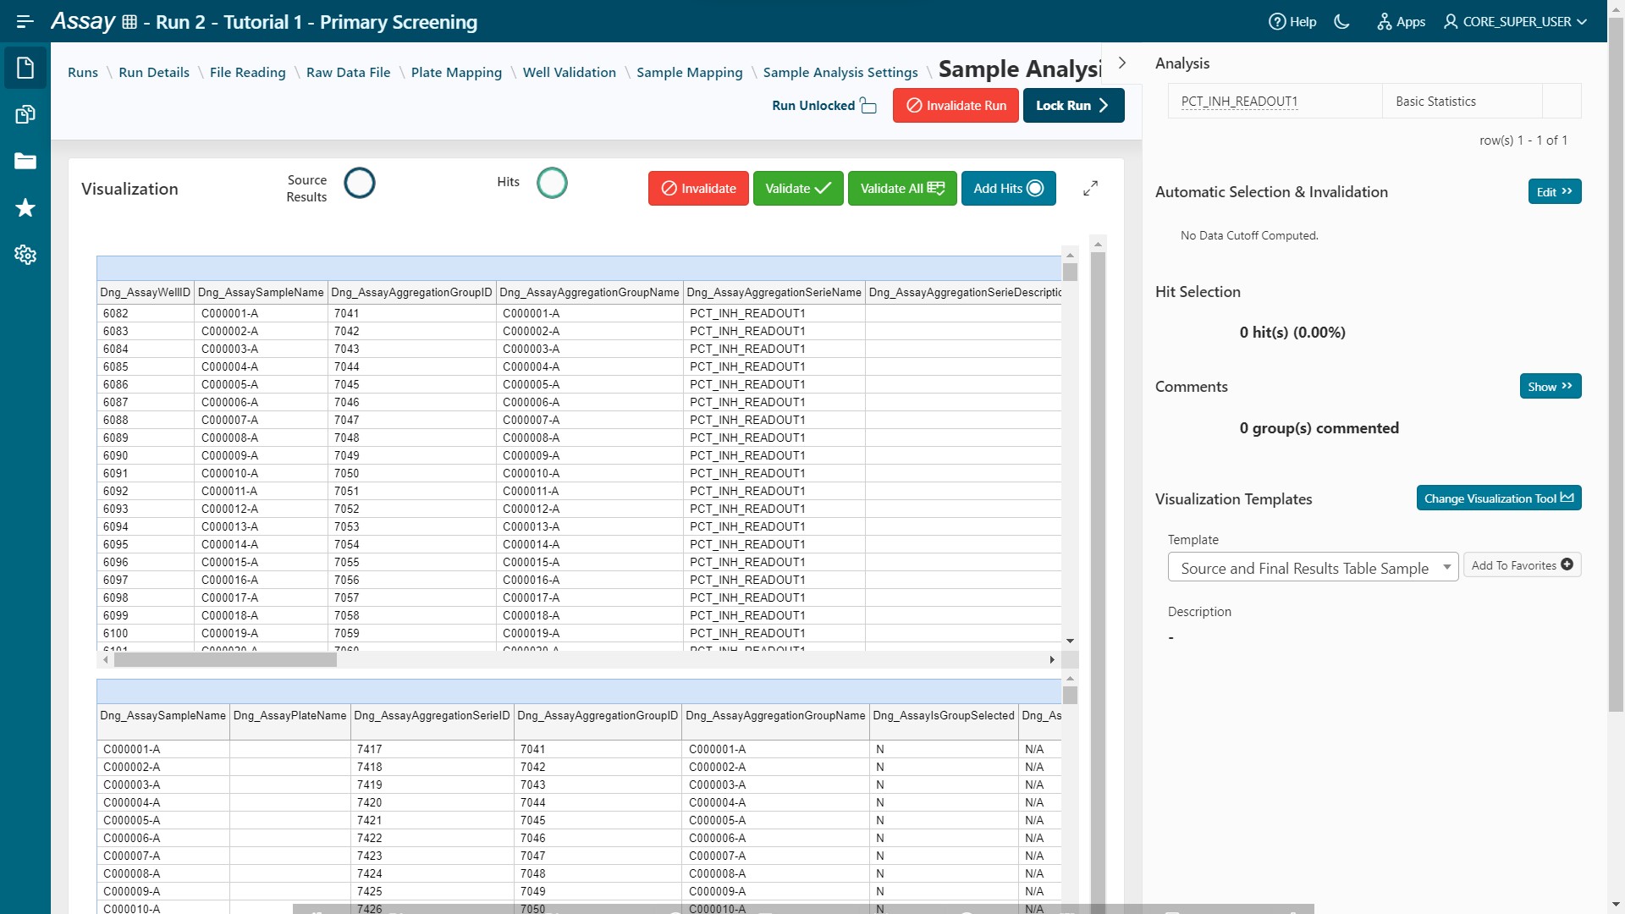This screenshot has width=1625, height=914.
Task: Click page scrollbar down arrow
Action: coord(1616,906)
